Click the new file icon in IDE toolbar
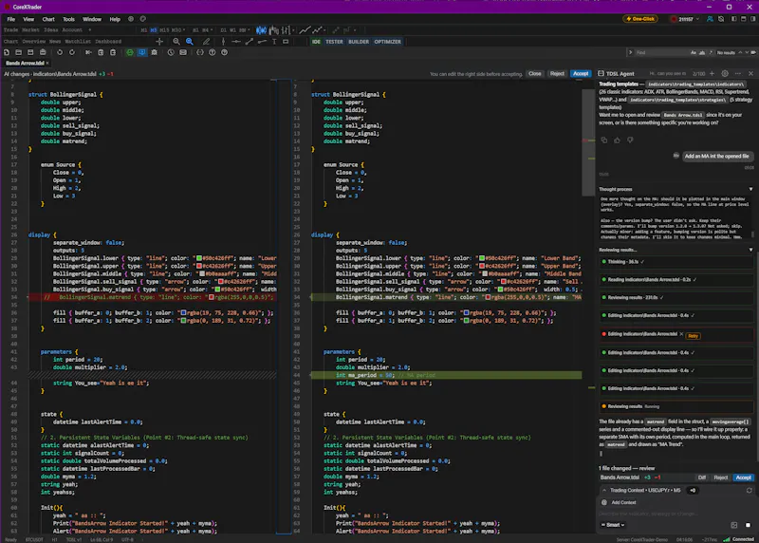Screen dimensions: 759x543 (x=7, y=52)
